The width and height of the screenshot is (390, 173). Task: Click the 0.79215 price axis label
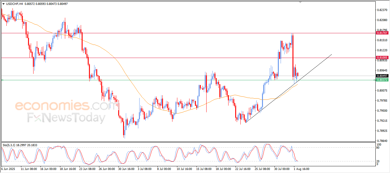coord(382,121)
